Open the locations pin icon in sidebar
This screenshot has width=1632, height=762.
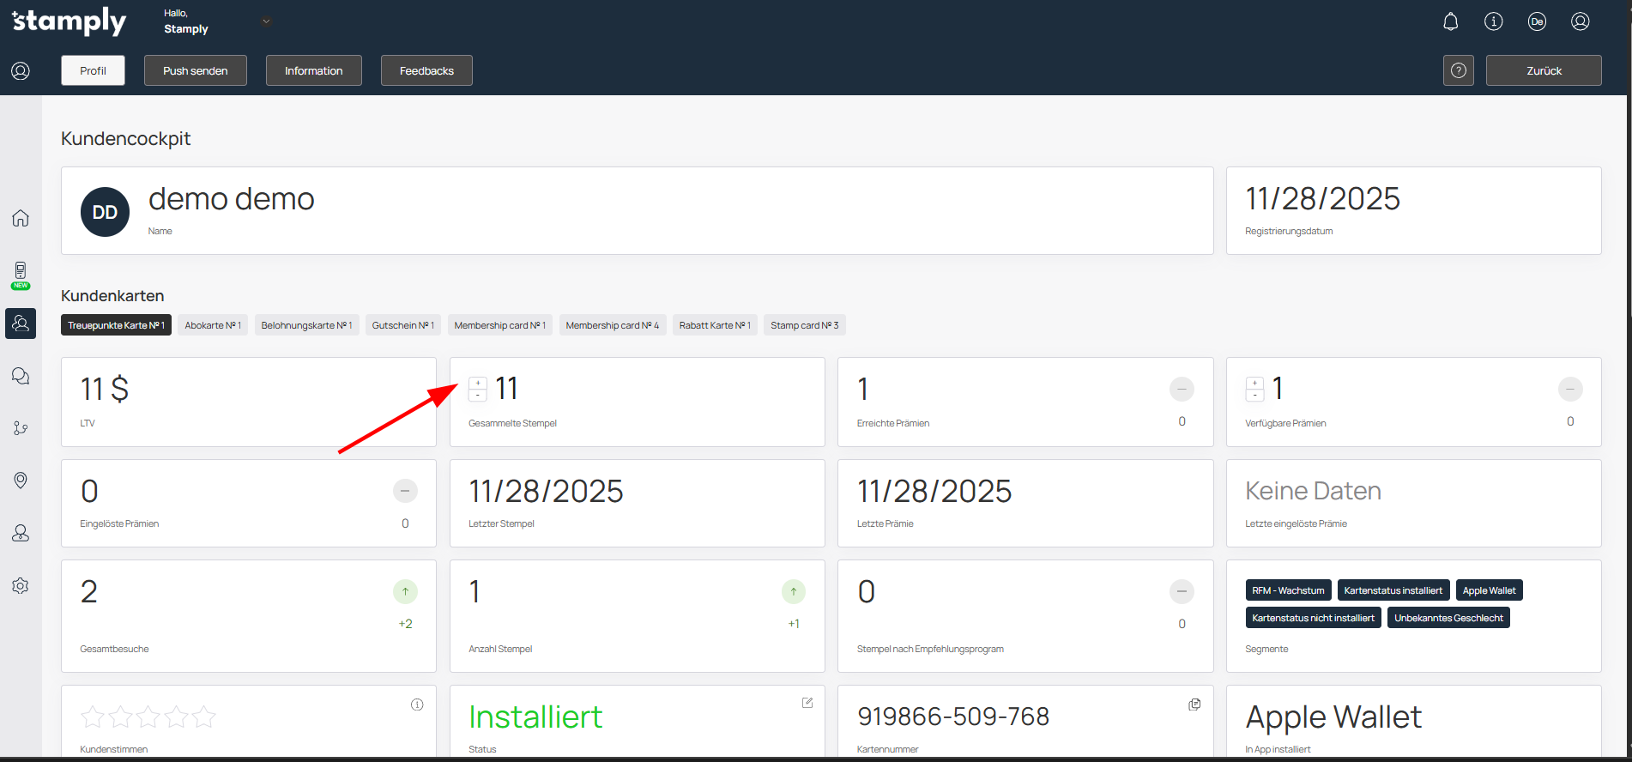21,480
